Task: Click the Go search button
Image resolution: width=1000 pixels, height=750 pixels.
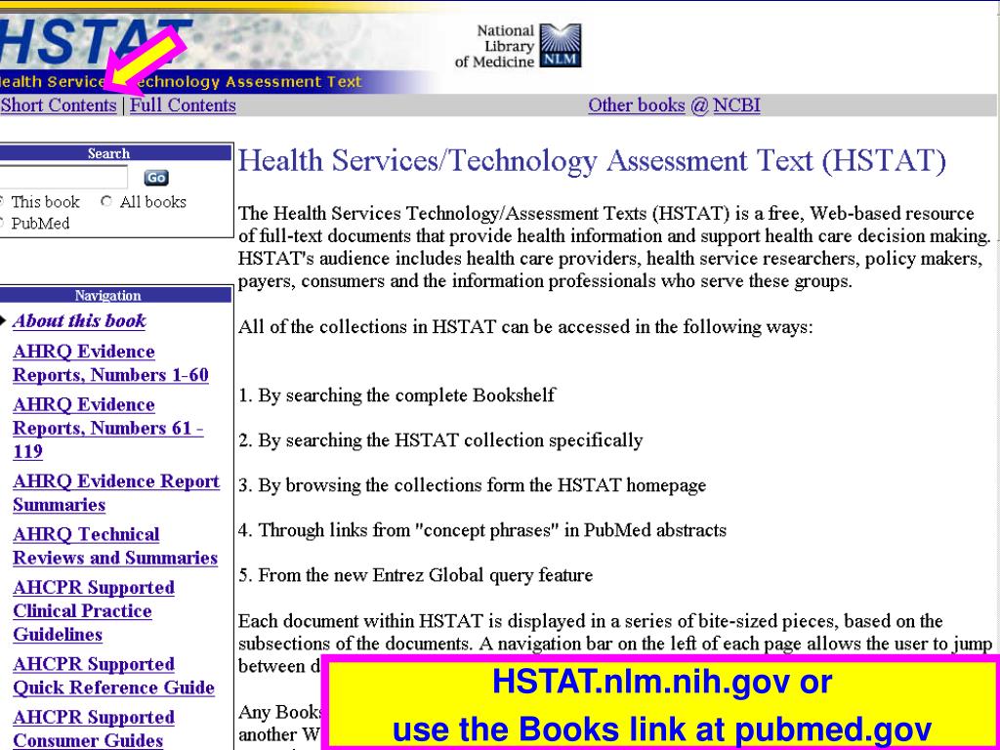Action: [x=156, y=178]
